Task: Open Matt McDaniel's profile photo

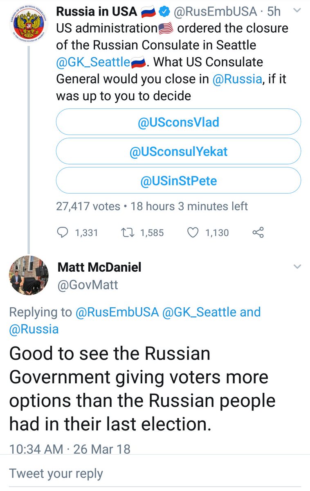Action: point(27,277)
